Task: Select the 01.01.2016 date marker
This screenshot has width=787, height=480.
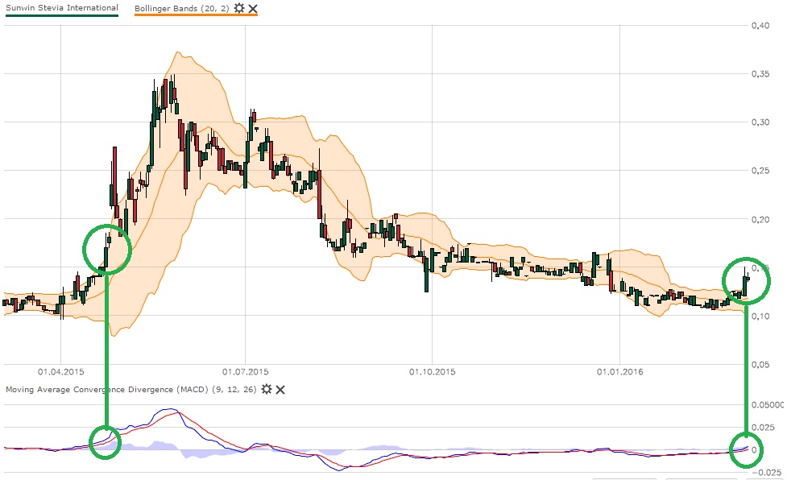Action: click(x=619, y=372)
